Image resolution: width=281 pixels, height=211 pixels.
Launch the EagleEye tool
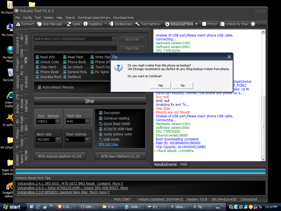point(93,24)
